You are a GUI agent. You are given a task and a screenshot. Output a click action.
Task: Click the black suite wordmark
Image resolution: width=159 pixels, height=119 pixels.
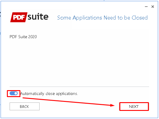point(38,17)
